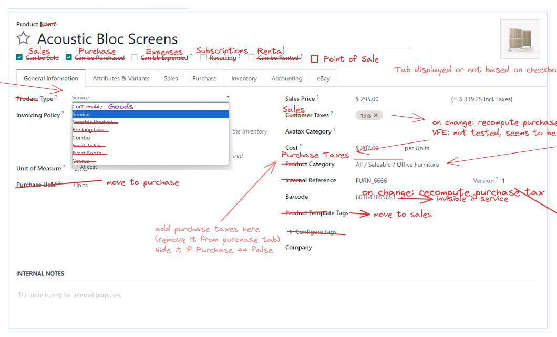This screenshot has width=557, height=337.
Task: Click the help icon beside Unit of Measure
Action: coord(64,167)
